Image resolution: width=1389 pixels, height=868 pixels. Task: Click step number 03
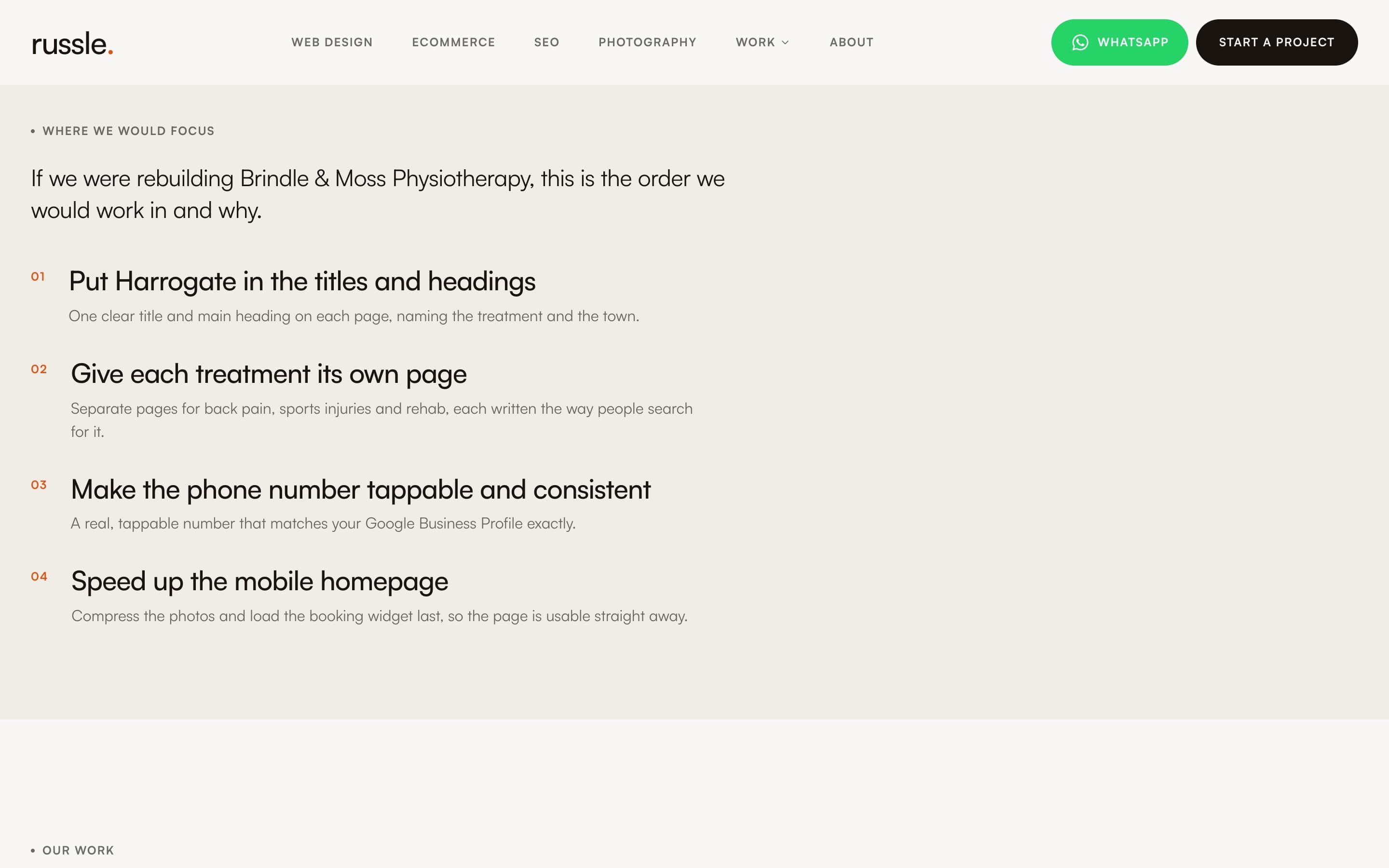point(39,485)
